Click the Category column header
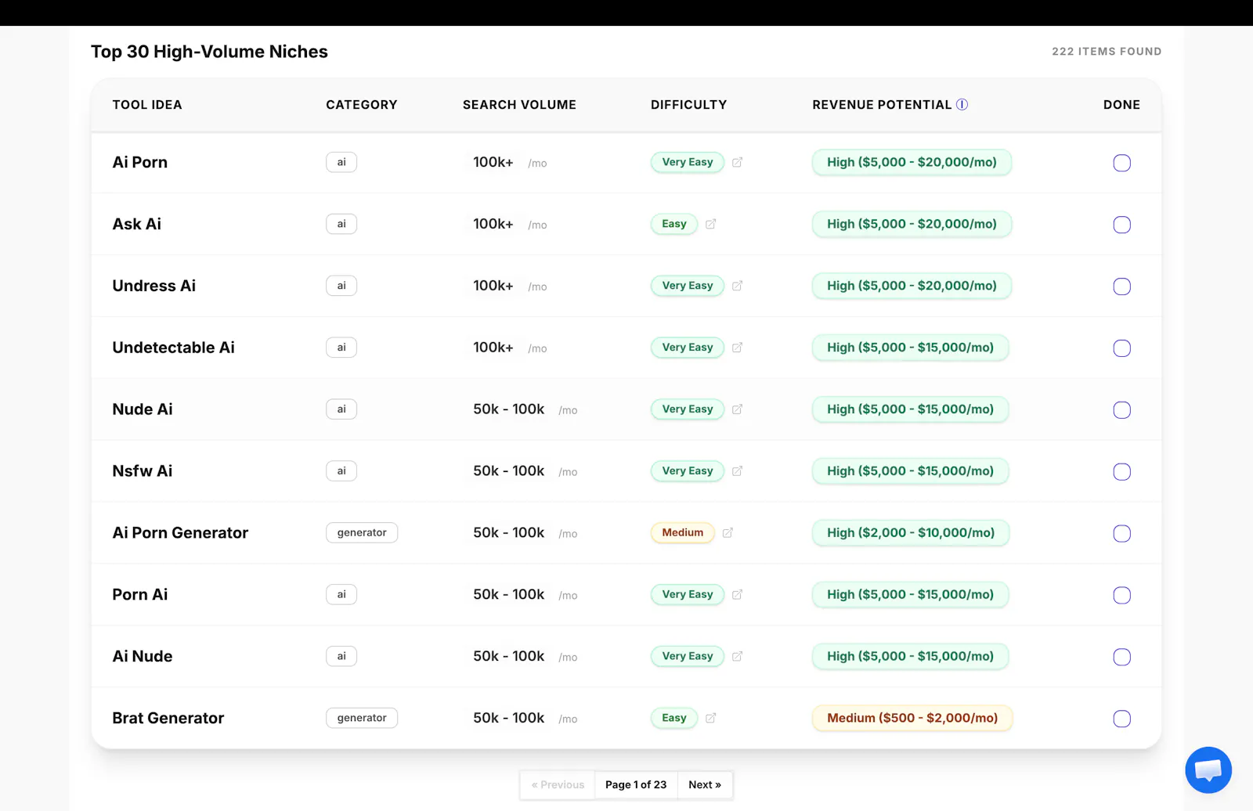Viewport: 1253px width, 811px height. (362, 105)
